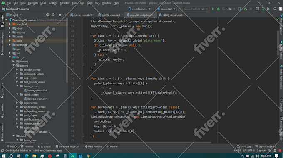Collapse the lib folder

(x=10, y=57)
